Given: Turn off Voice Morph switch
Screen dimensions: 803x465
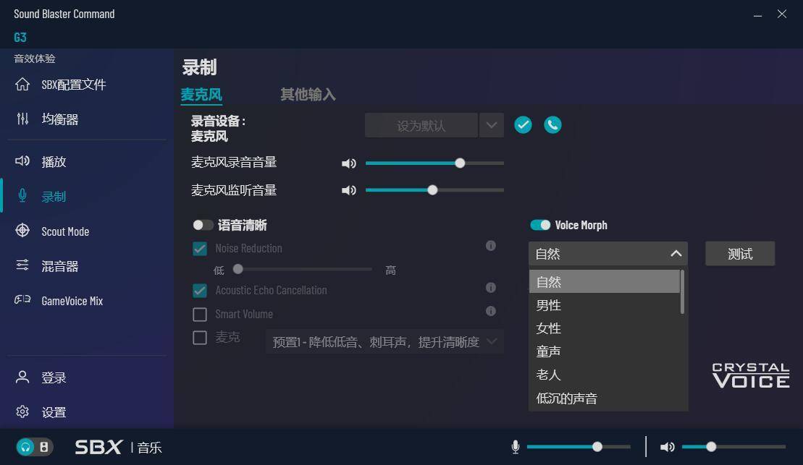Looking at the screenshot, I should pyautogui.click(x=540, y=225).
